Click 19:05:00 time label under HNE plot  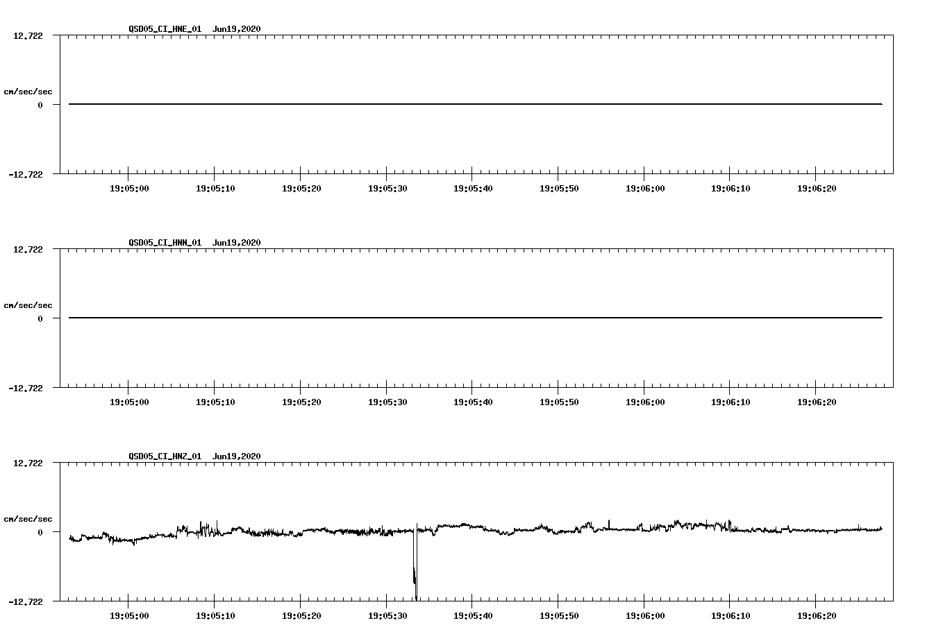pos(129,189)
